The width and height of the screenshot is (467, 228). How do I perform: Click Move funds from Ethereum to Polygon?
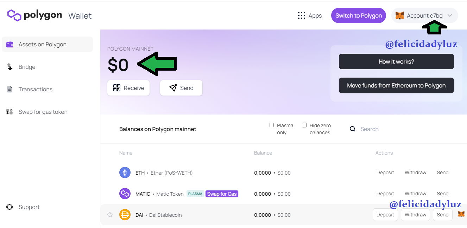396,85
